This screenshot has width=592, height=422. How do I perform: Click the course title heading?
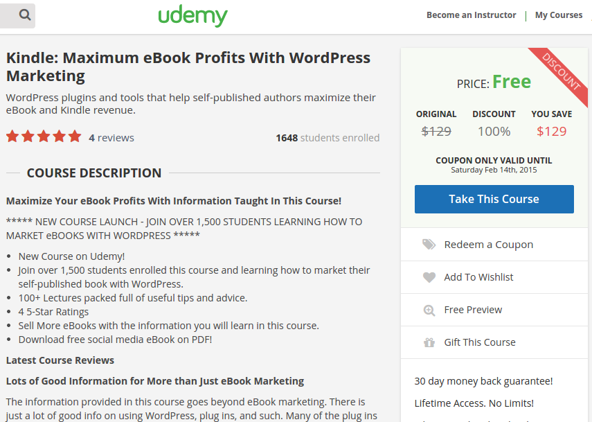point(188,66)
